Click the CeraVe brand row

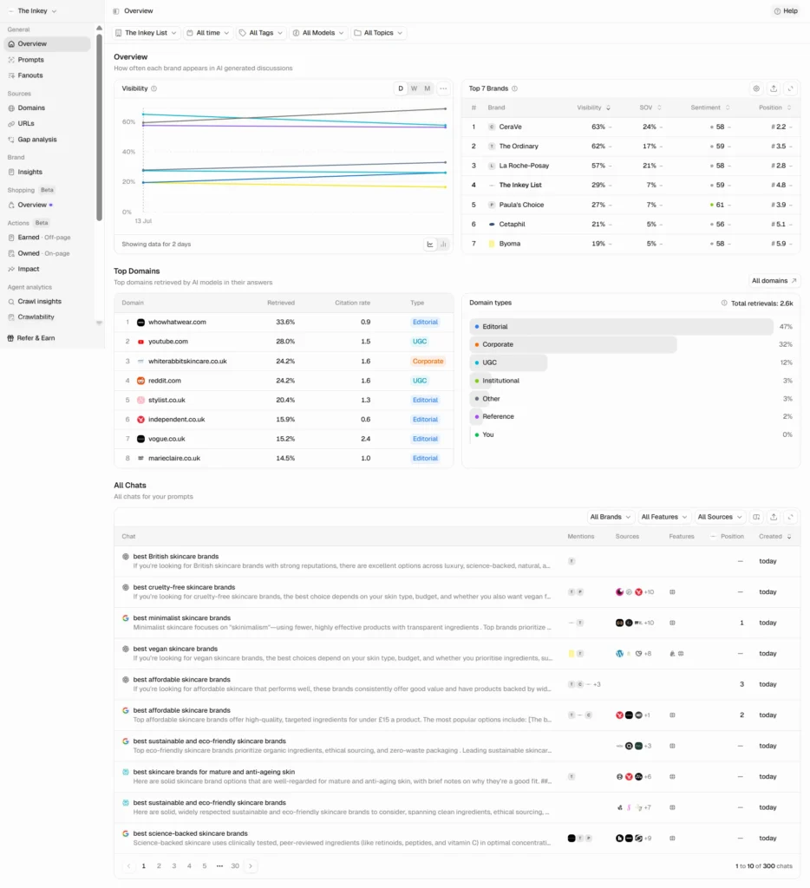630,127
